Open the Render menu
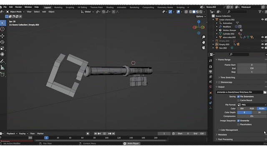 pos(18,7)
